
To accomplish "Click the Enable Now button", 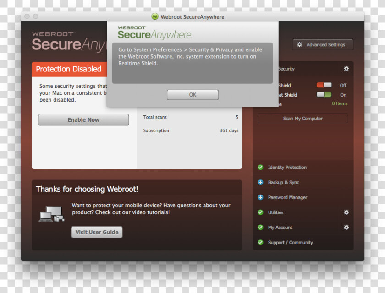I will point(83,119).
